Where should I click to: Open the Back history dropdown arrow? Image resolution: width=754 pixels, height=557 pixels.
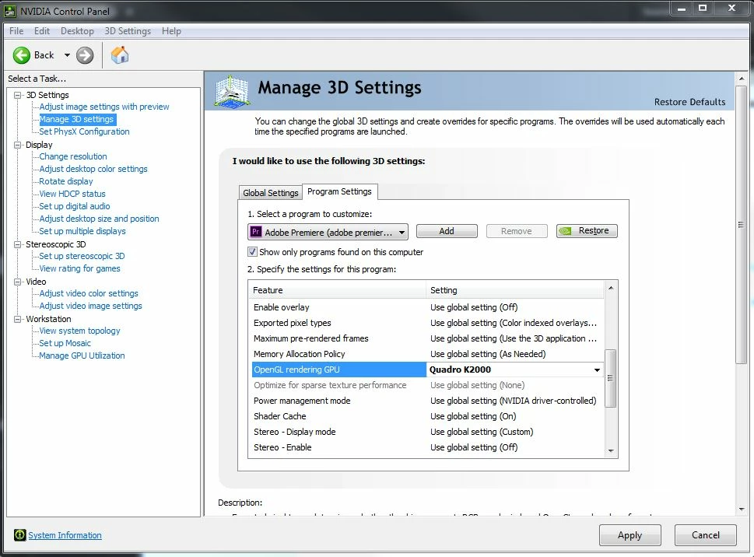click(67, 55)
